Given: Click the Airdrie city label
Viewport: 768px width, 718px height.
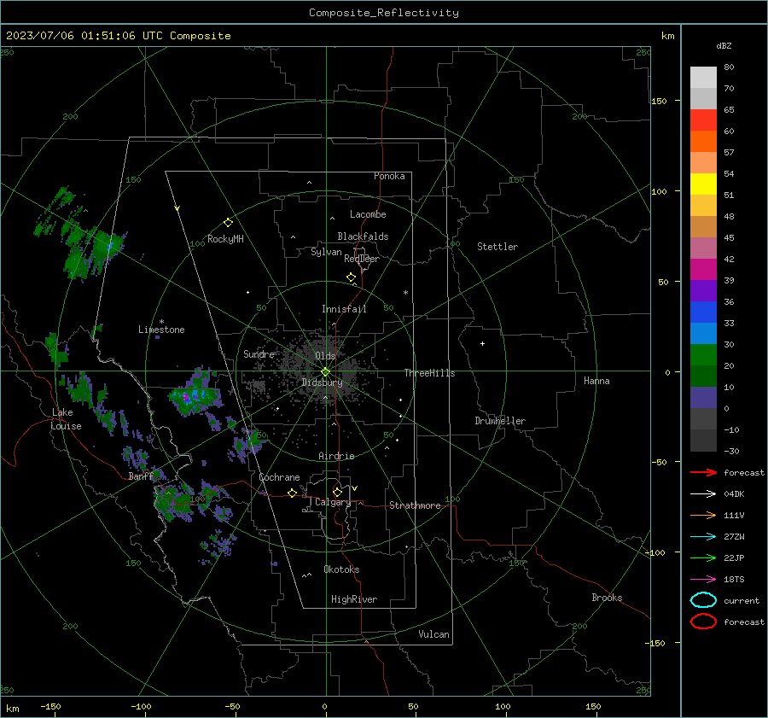Looking at the screenshot, I should tap(336, 456).
